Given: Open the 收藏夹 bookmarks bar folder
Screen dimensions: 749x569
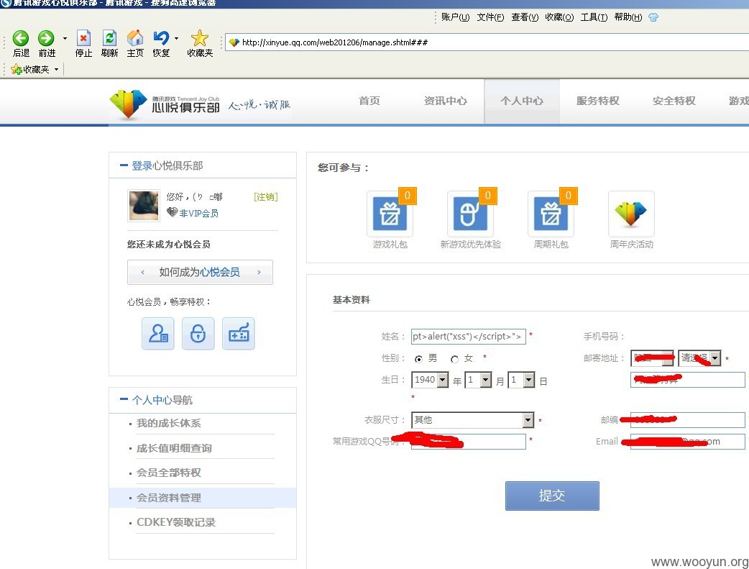Looking at the screenshot, I should pyautogui.click(x=30, y=69).
